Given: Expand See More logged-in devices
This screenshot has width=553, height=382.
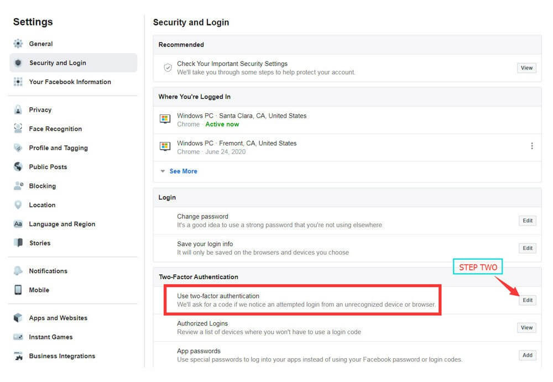Looking at the screenshot, I should [183, 171].
